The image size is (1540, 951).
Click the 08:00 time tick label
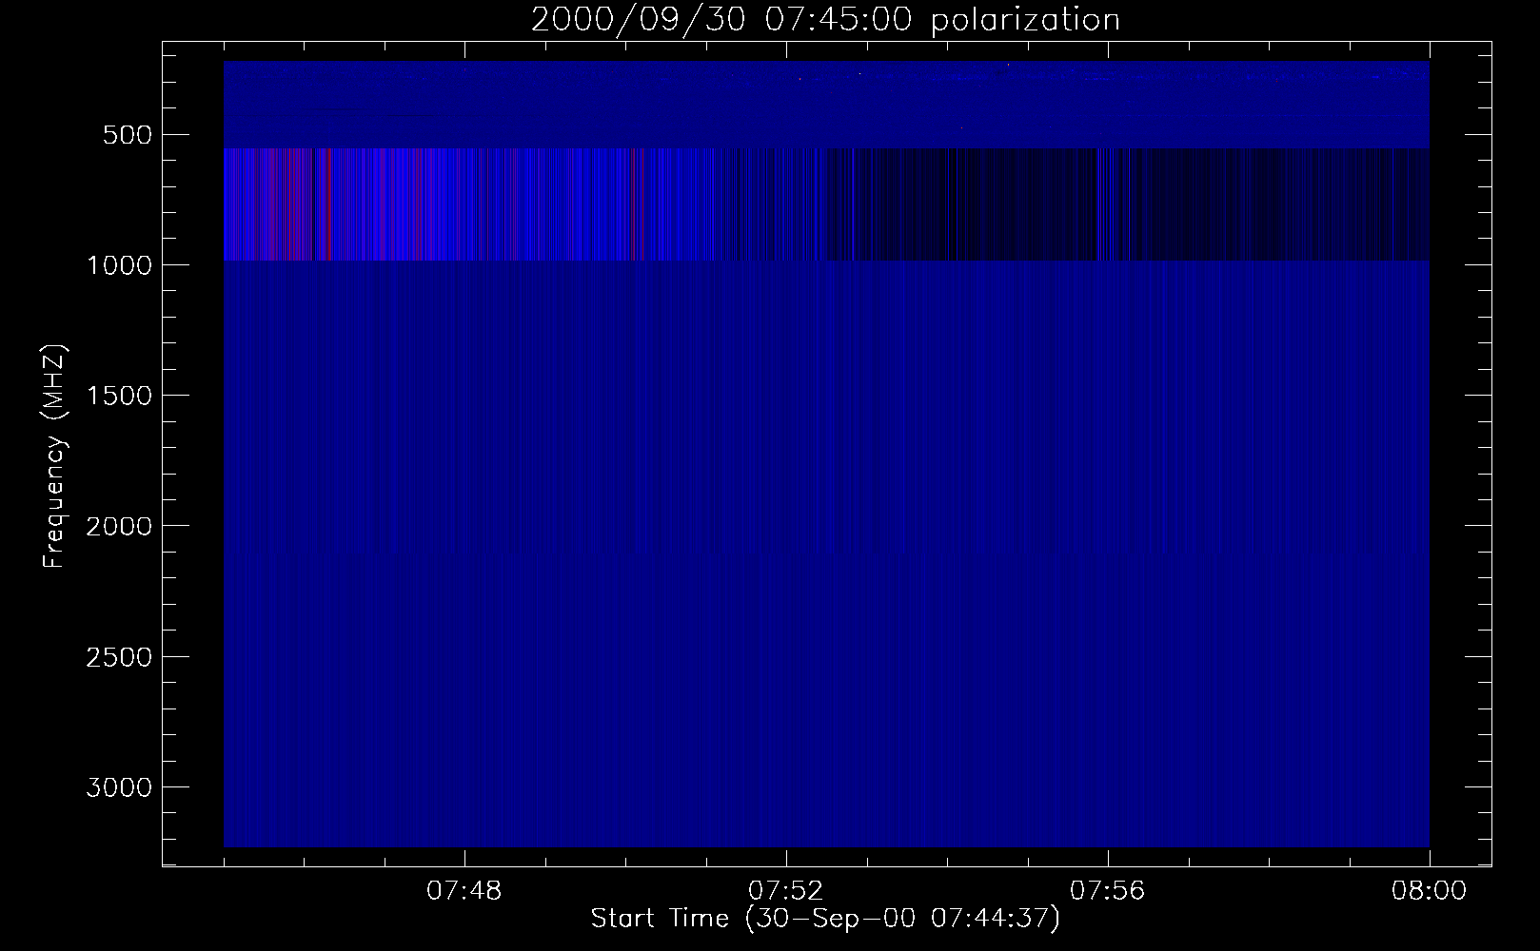point(1430,891)
